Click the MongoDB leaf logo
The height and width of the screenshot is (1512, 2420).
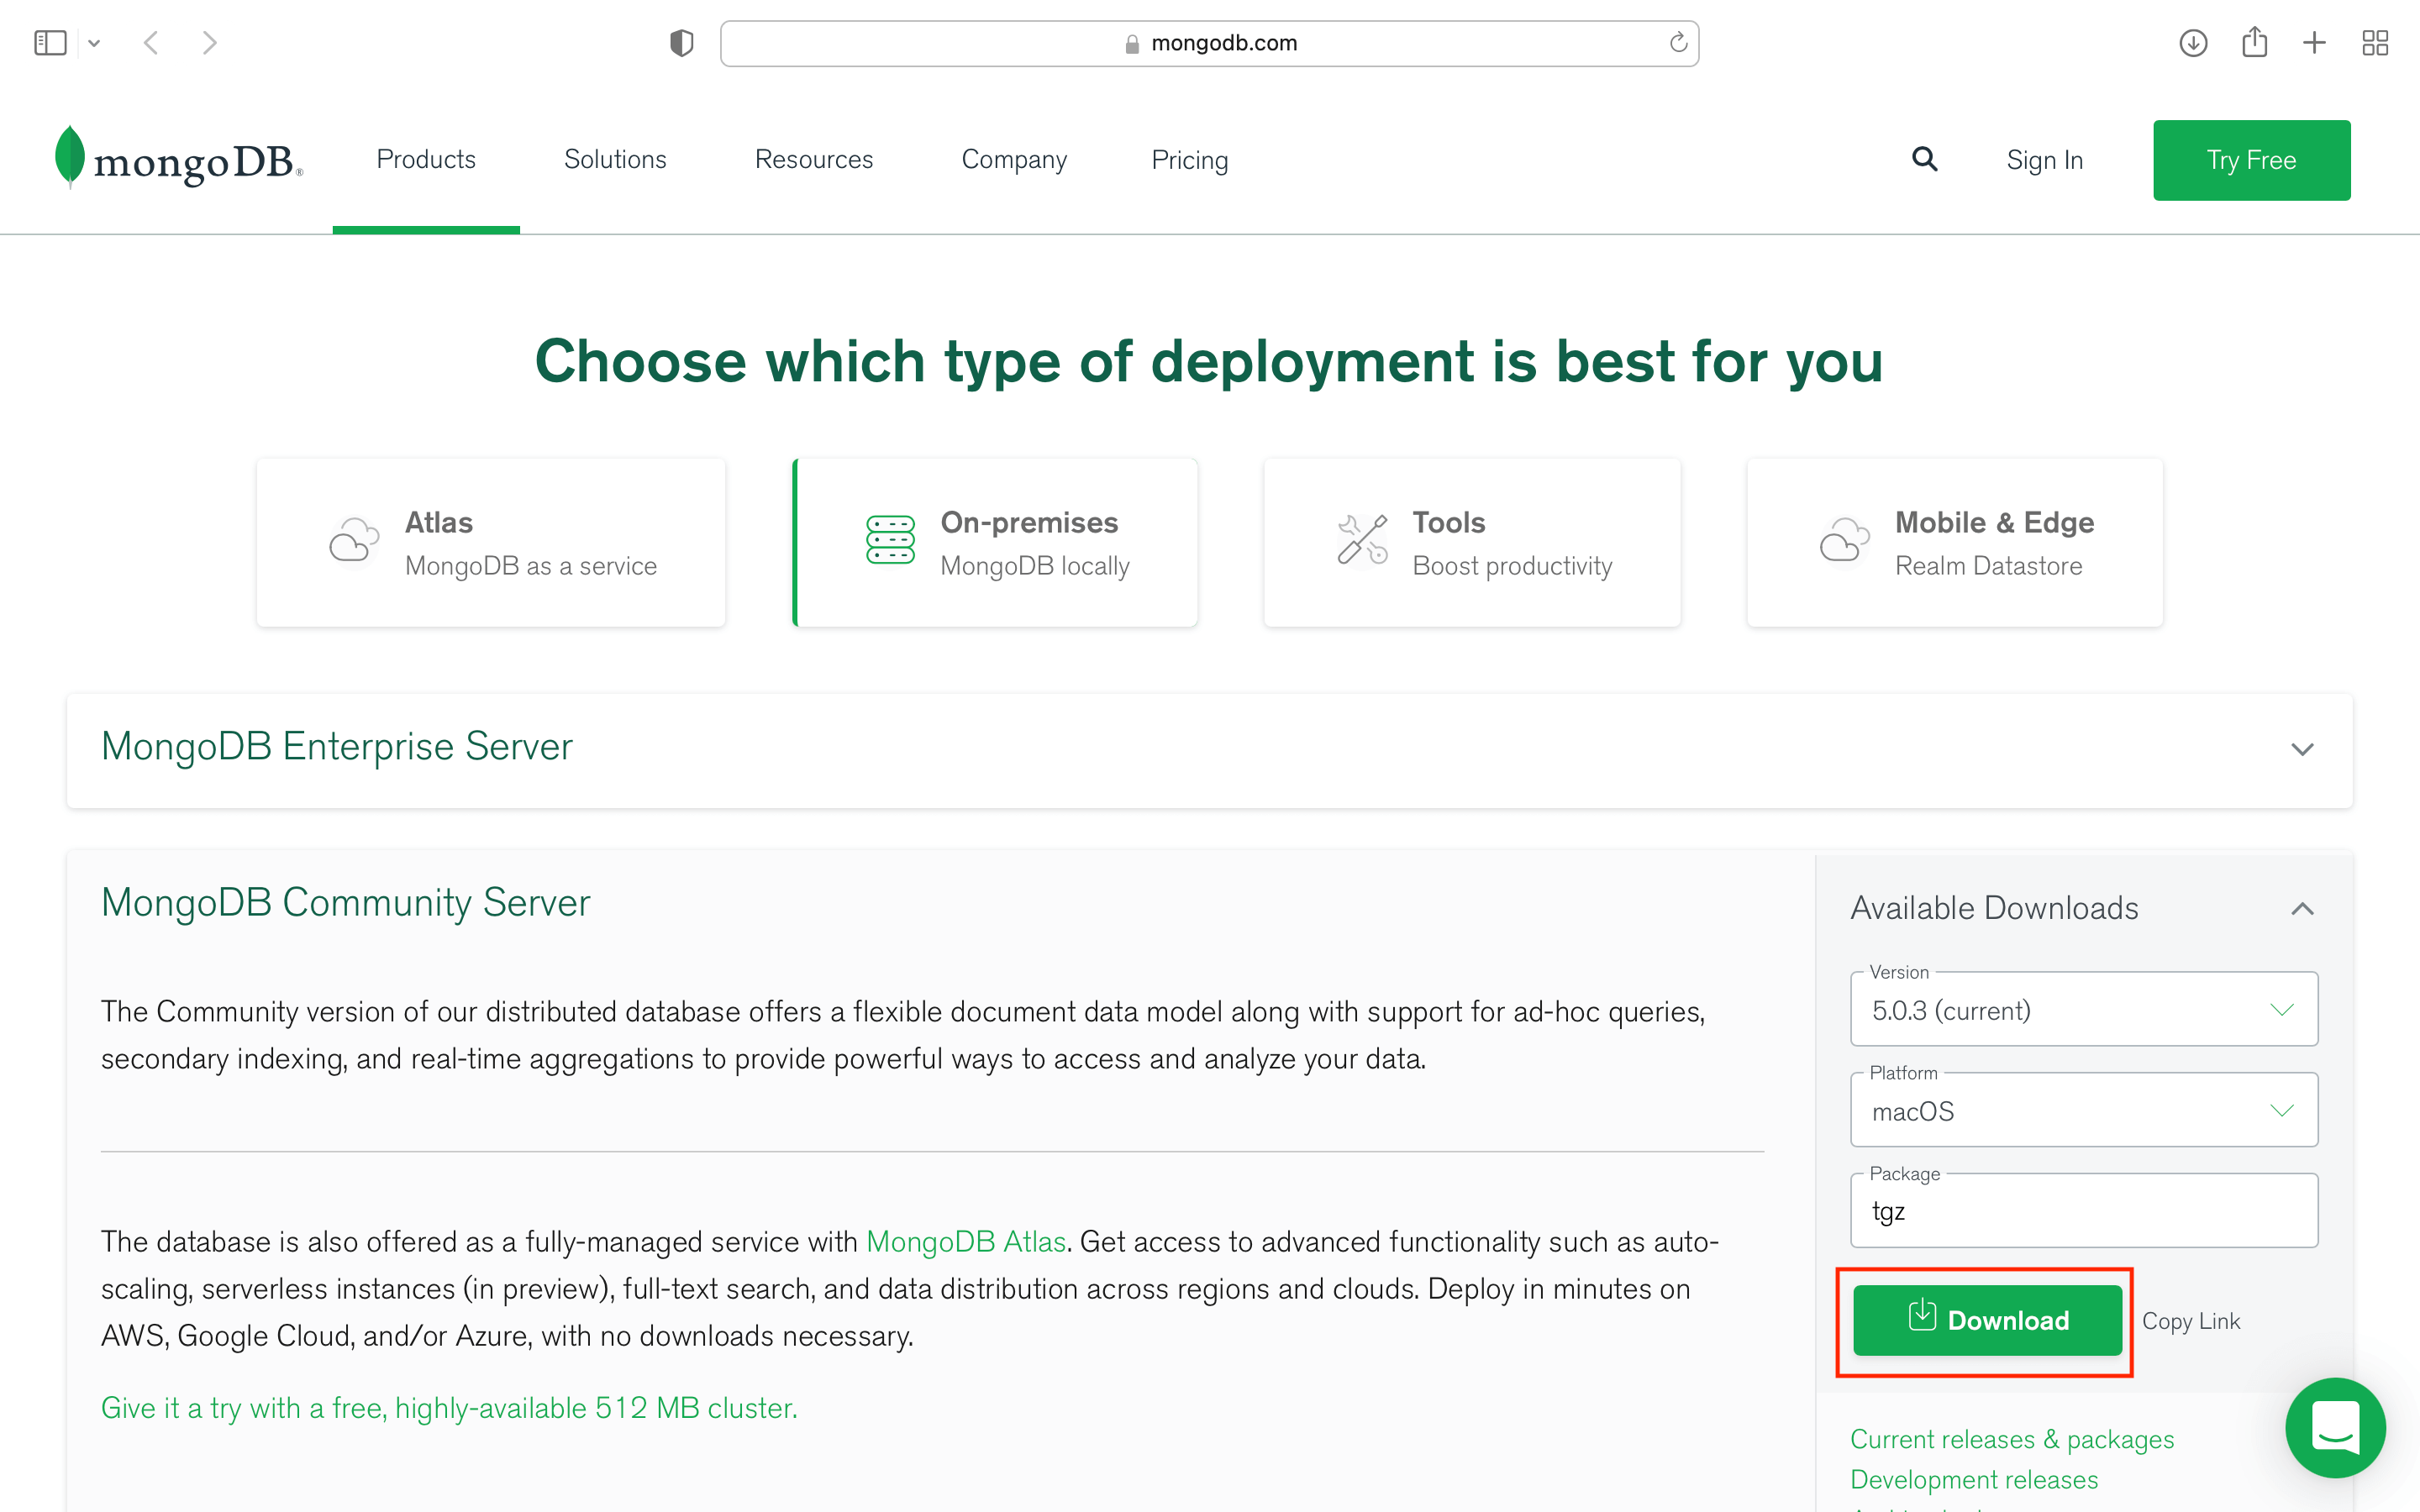click(178, 159)
